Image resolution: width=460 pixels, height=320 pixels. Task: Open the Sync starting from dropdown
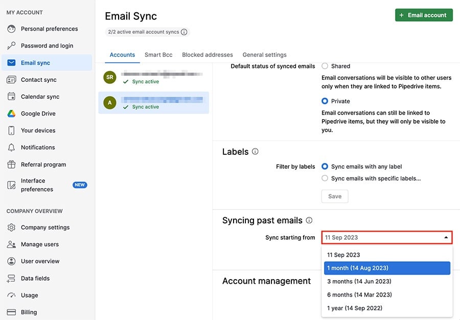point(386,237)
